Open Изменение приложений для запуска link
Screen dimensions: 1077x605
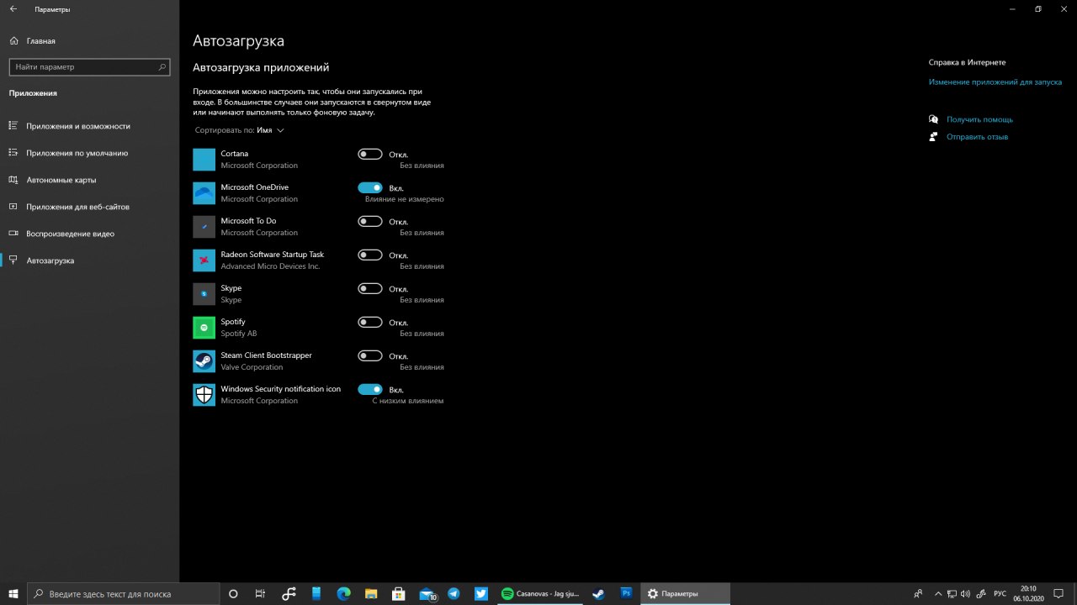click(995, 82)
